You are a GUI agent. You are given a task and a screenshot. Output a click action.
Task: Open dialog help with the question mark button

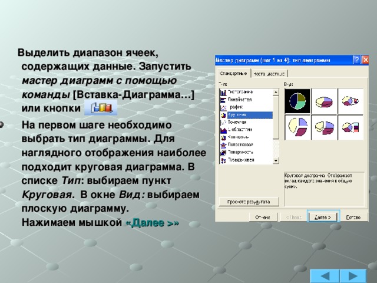356,60
